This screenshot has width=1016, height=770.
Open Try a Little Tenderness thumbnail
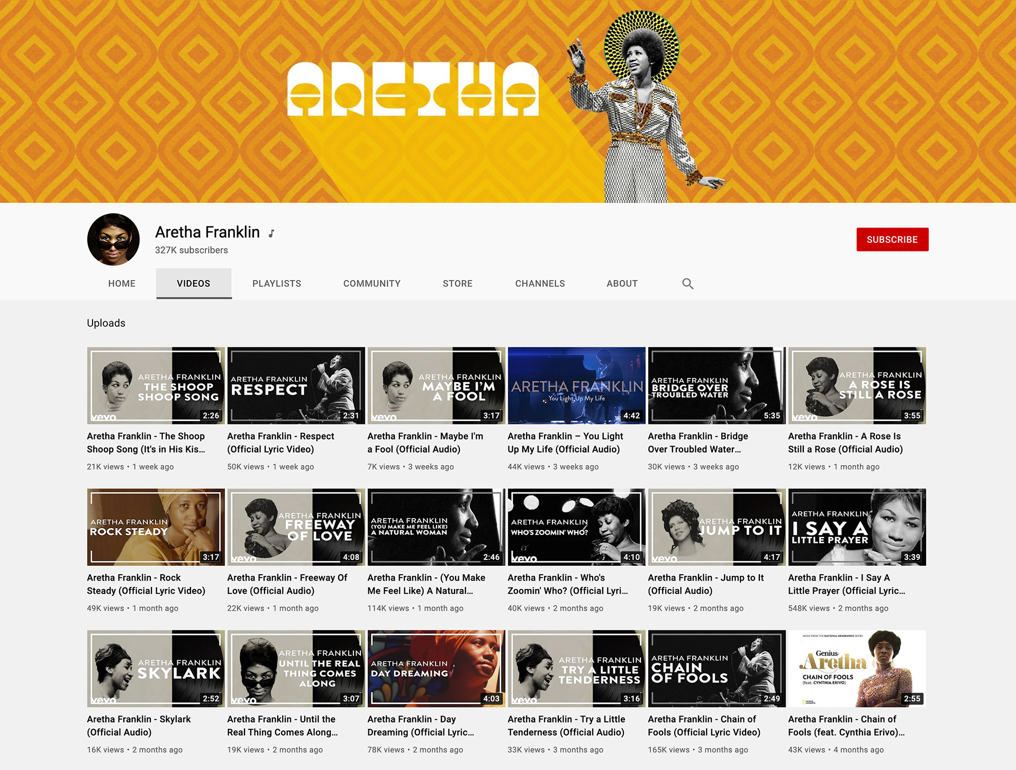click(576, 668)
